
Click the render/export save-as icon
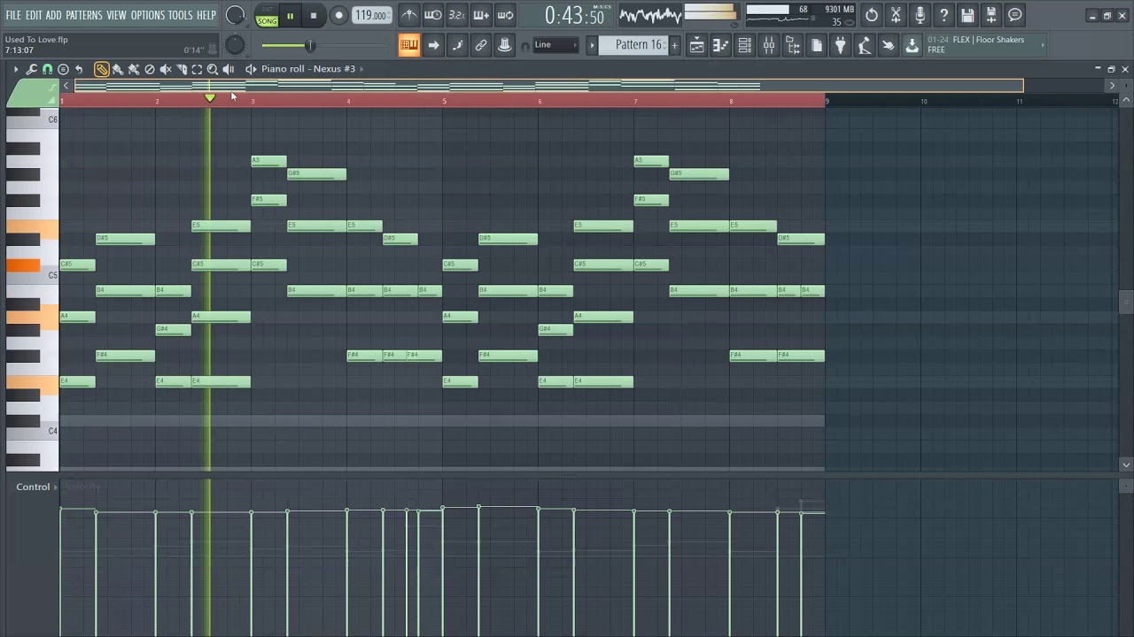[x=991, y=15]
